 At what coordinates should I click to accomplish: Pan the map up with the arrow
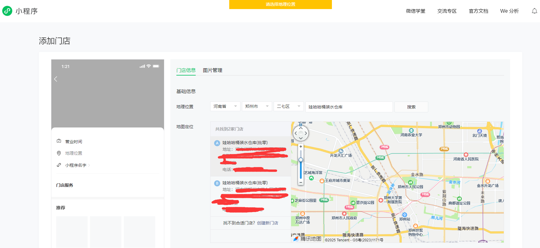pyautogui.click(x=301, y=128)
